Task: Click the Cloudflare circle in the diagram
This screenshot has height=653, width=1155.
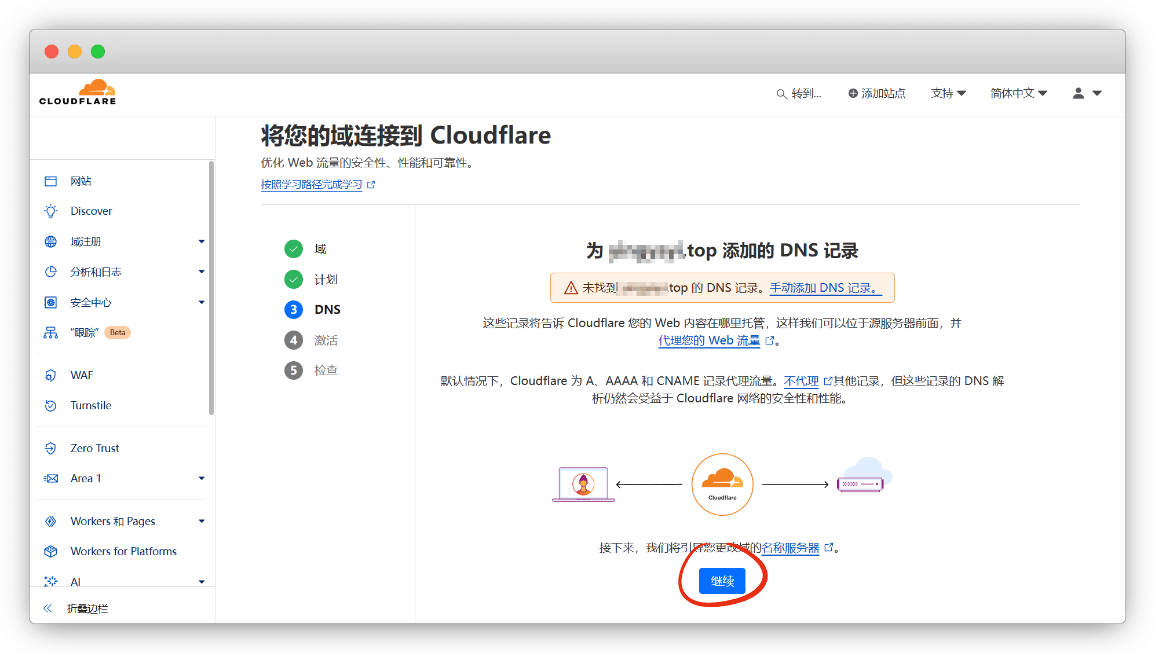Action: click(722, 484)
